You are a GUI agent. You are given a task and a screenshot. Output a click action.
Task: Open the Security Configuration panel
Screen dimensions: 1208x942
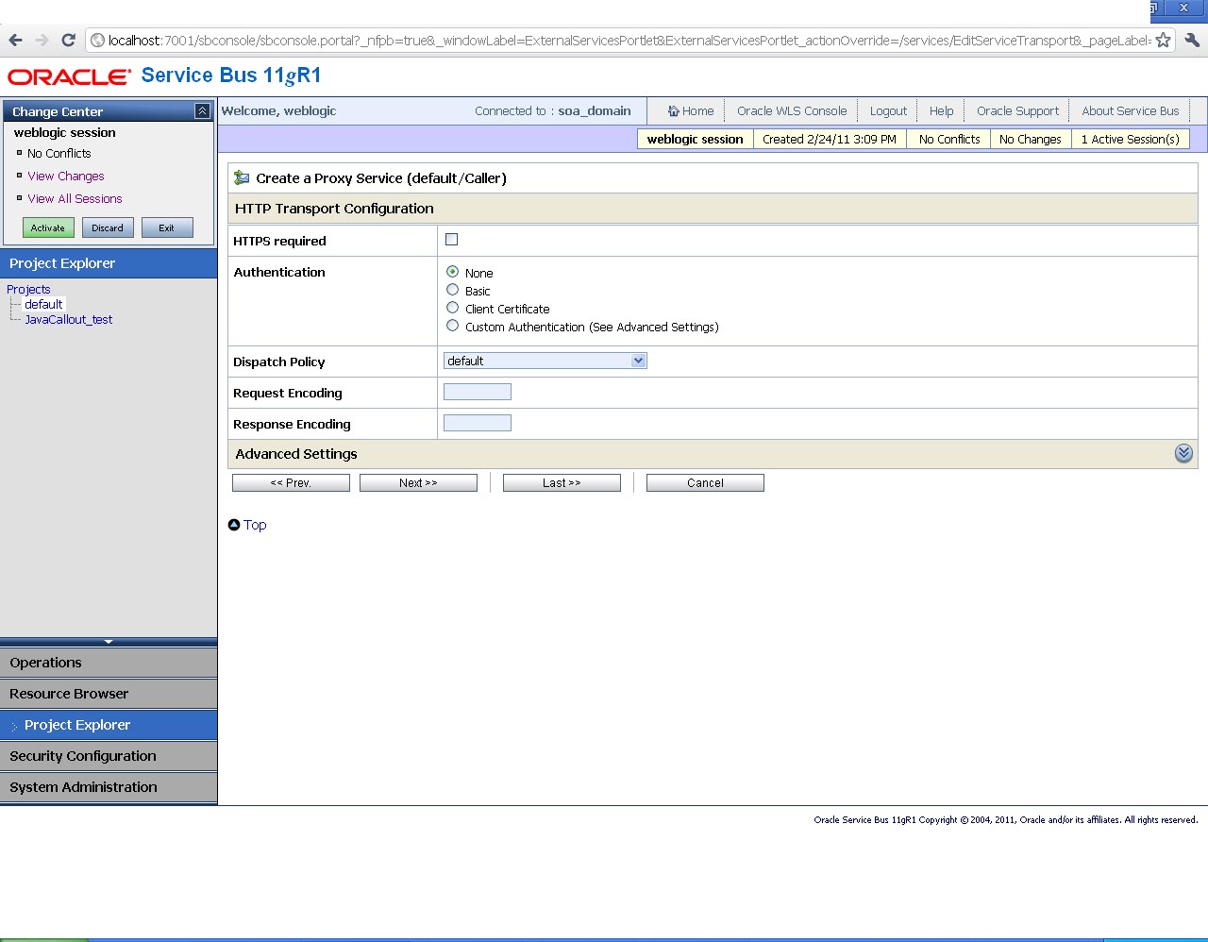click(109, 756)
